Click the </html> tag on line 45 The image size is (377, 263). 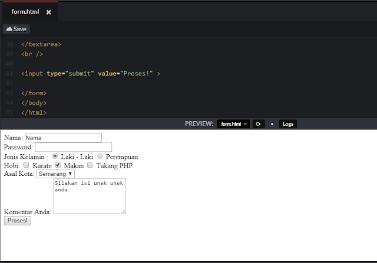click(34, 112)
